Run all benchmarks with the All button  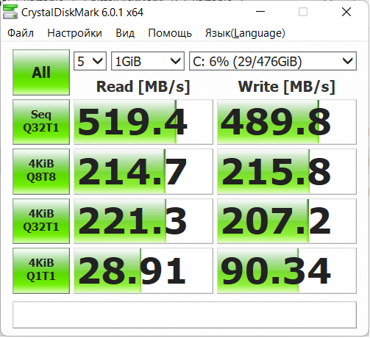(x=41, y=72)
